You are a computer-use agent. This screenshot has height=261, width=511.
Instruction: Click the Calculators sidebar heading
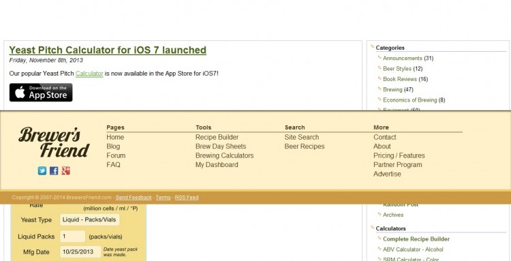(391, 229)
